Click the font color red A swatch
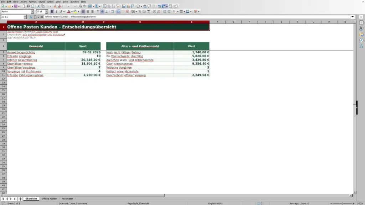The image size is (365, 205). 69,12
